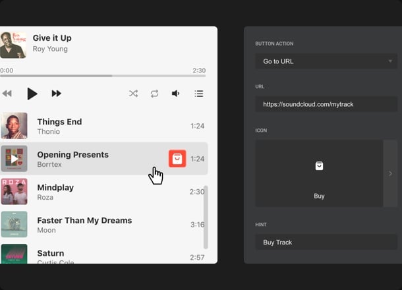Click the Opening Presents track title
402x290 pixels.
tap(72, 155)
